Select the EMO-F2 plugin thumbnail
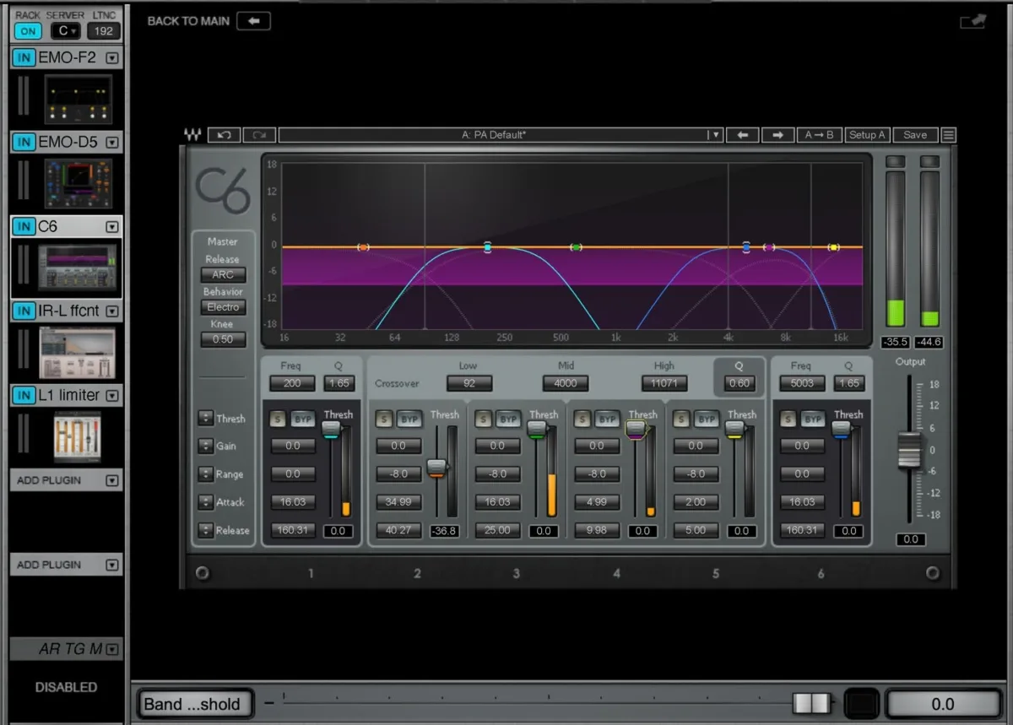1013x725 pixels. coord(78,100)
